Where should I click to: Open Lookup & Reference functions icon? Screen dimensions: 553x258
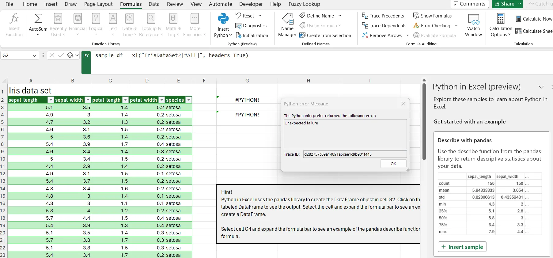[x=151, y=18]
